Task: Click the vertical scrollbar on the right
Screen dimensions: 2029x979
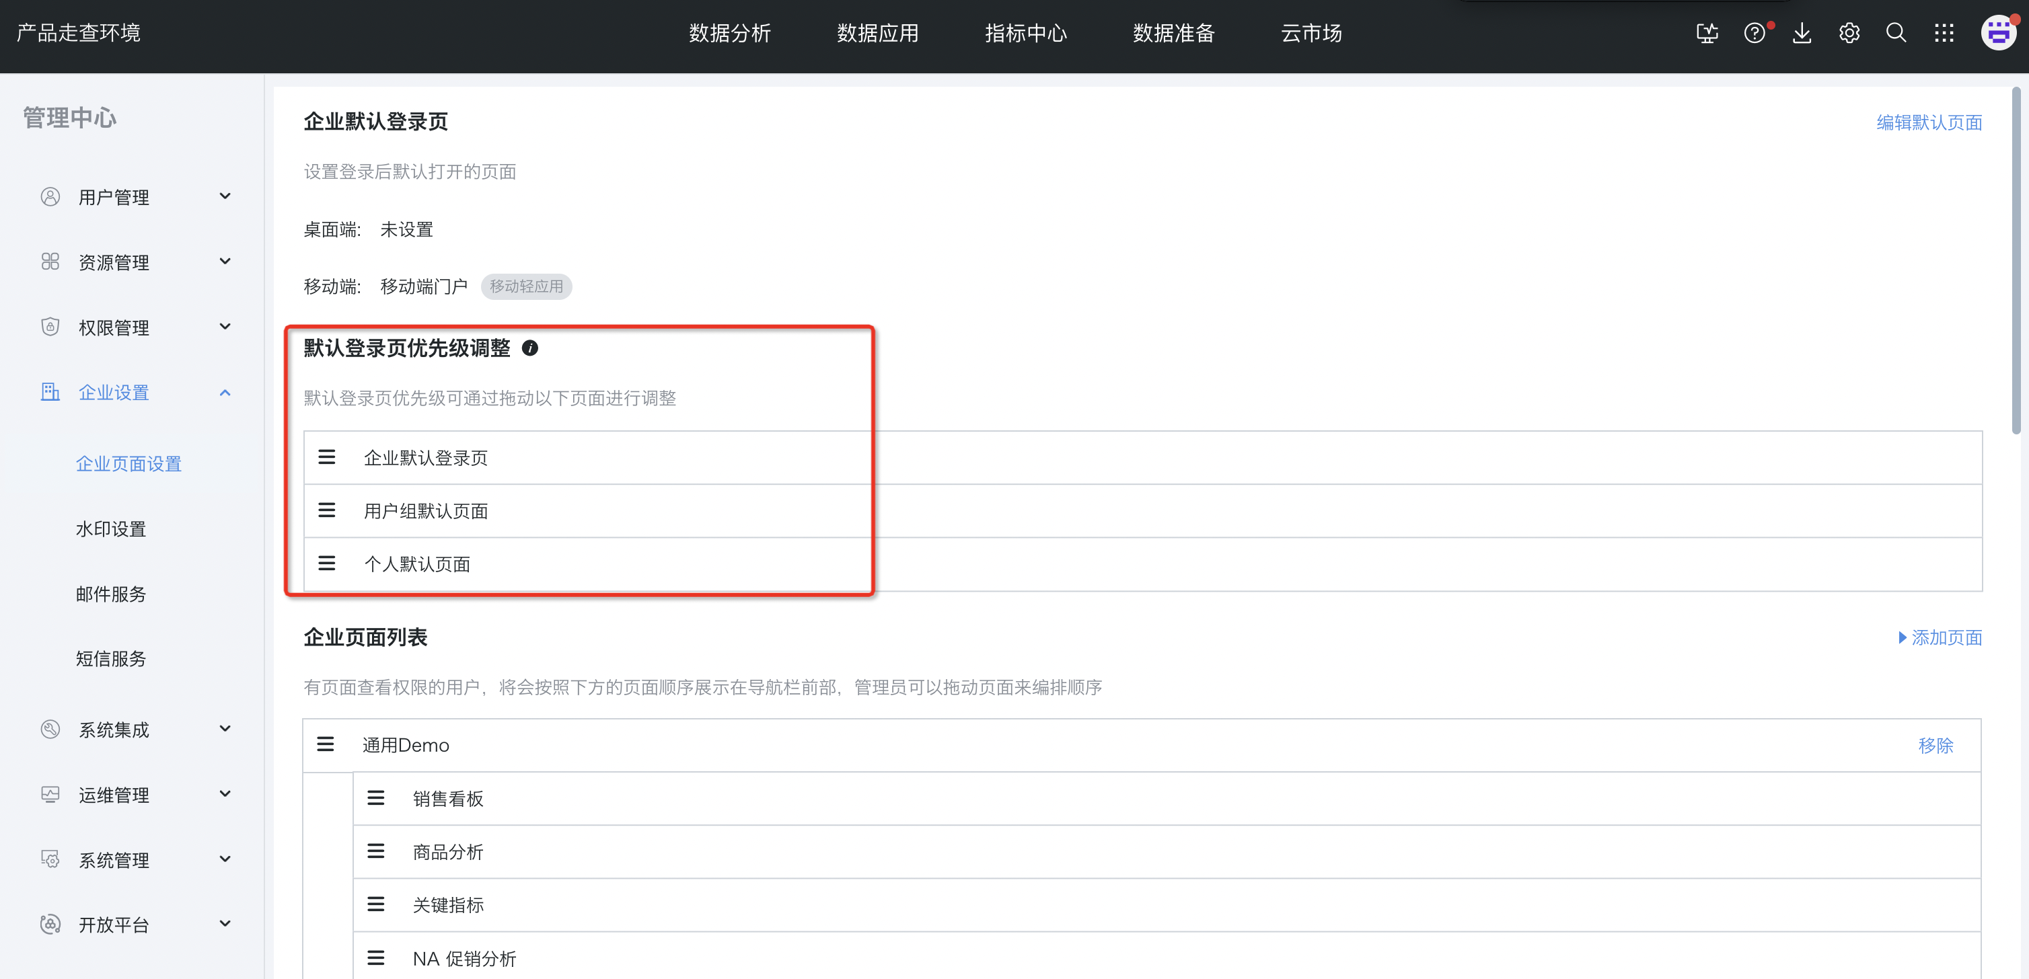Action: tap(2016, 260)
